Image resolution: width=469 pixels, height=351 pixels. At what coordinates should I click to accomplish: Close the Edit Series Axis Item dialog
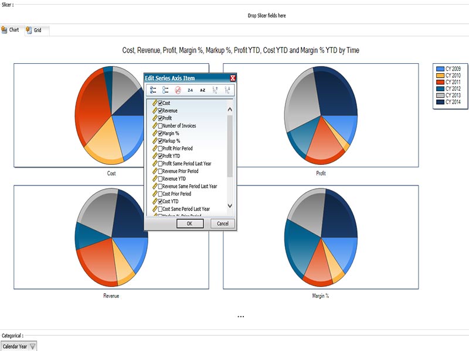coord(233,78)
